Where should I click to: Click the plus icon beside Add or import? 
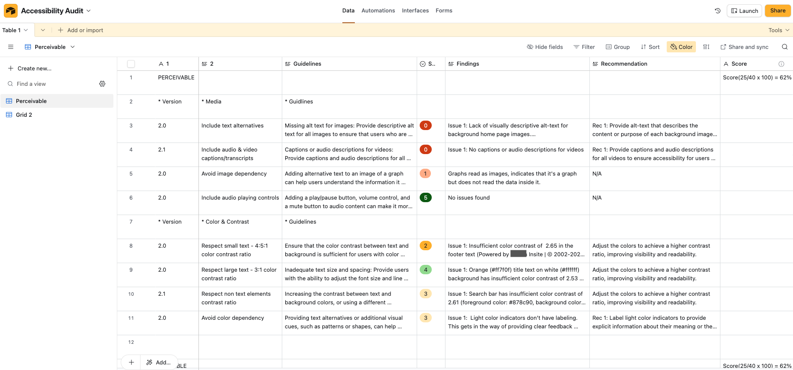point(61,30)
